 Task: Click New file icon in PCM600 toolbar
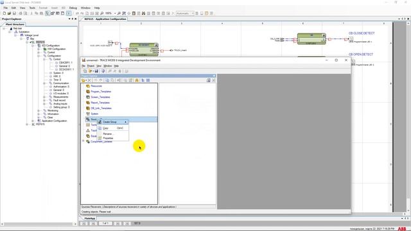tap(4, 13)
